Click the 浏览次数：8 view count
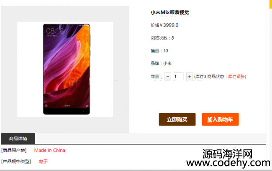Image resolution: width=272 pixels, height=171 pixels. (162, 38)
